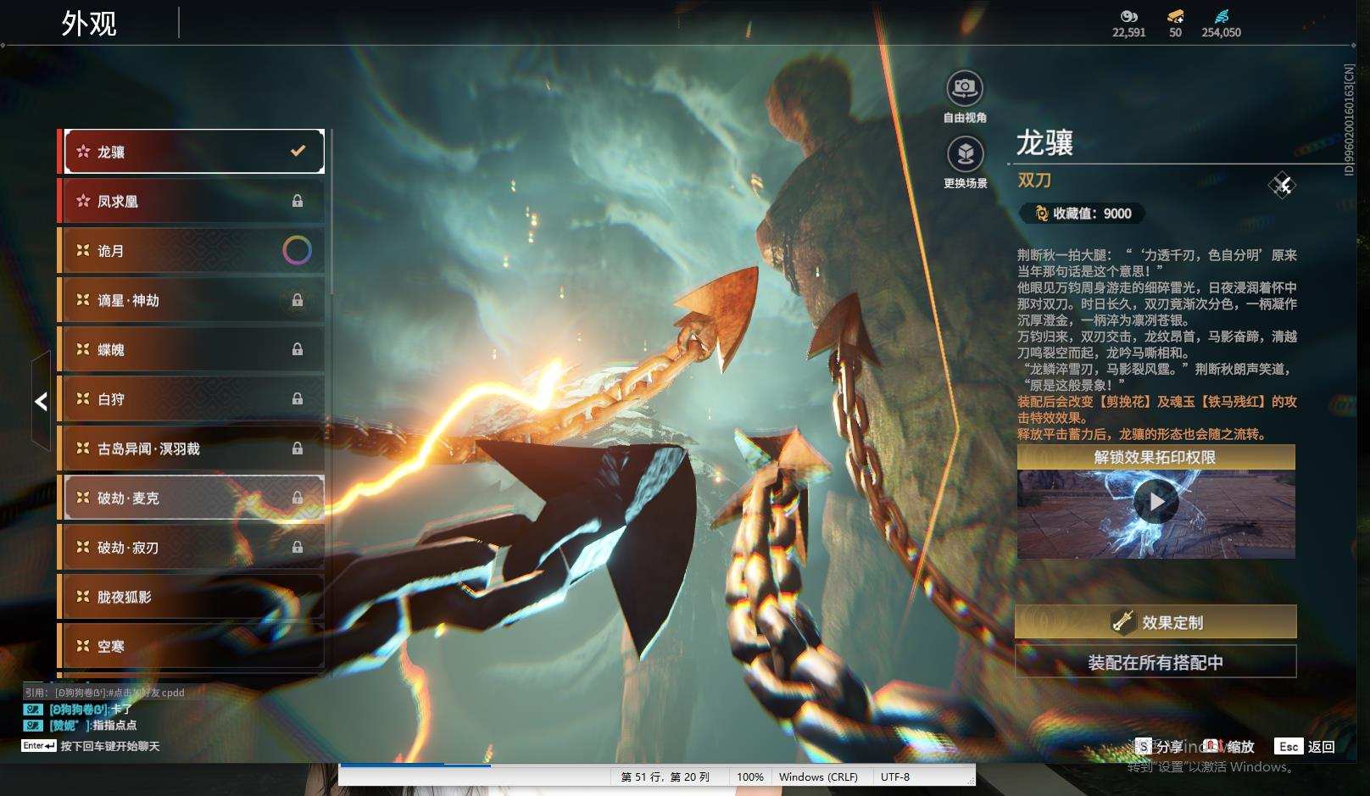Click the 254,050 currency amount
Screen dimensions: 1370x796
pyautogui.click(x=1221, y=32)
